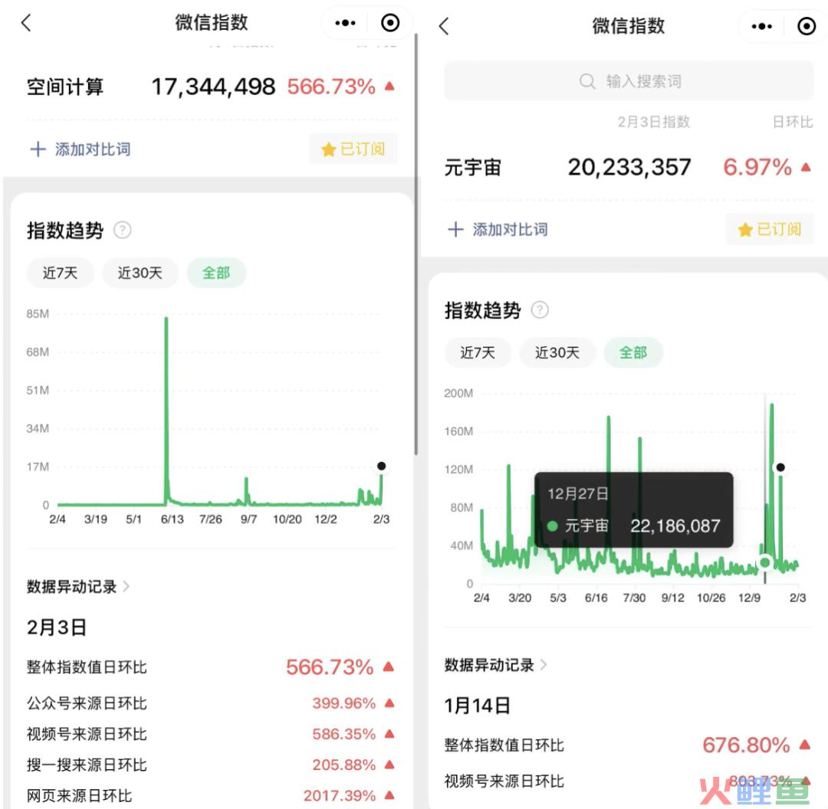The image size is (828, 809).
Task: Toggle 已订阅 subscription for 元宇宙
Action: coord(770,230)
